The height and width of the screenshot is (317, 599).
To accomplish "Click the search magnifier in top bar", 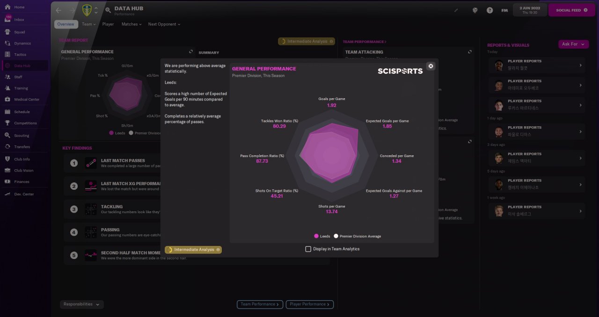I will click(x=108, y=10).
